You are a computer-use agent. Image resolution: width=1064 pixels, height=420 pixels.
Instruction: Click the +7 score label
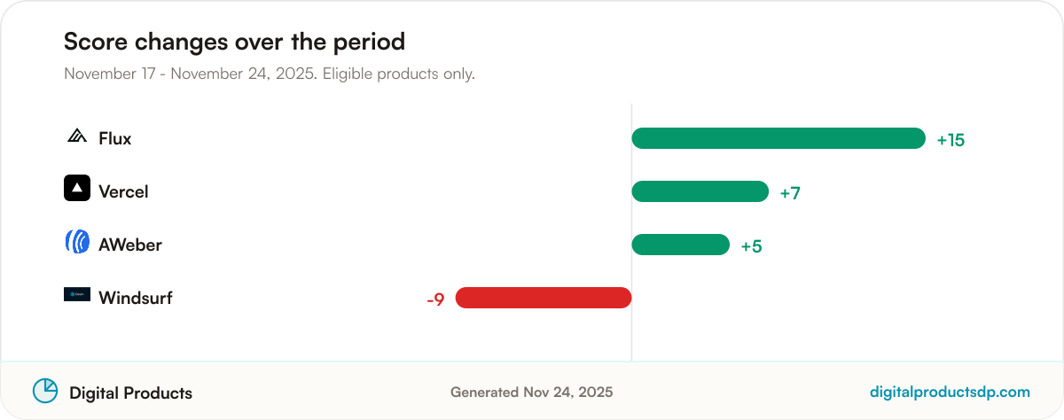click(x=790, y=193)
